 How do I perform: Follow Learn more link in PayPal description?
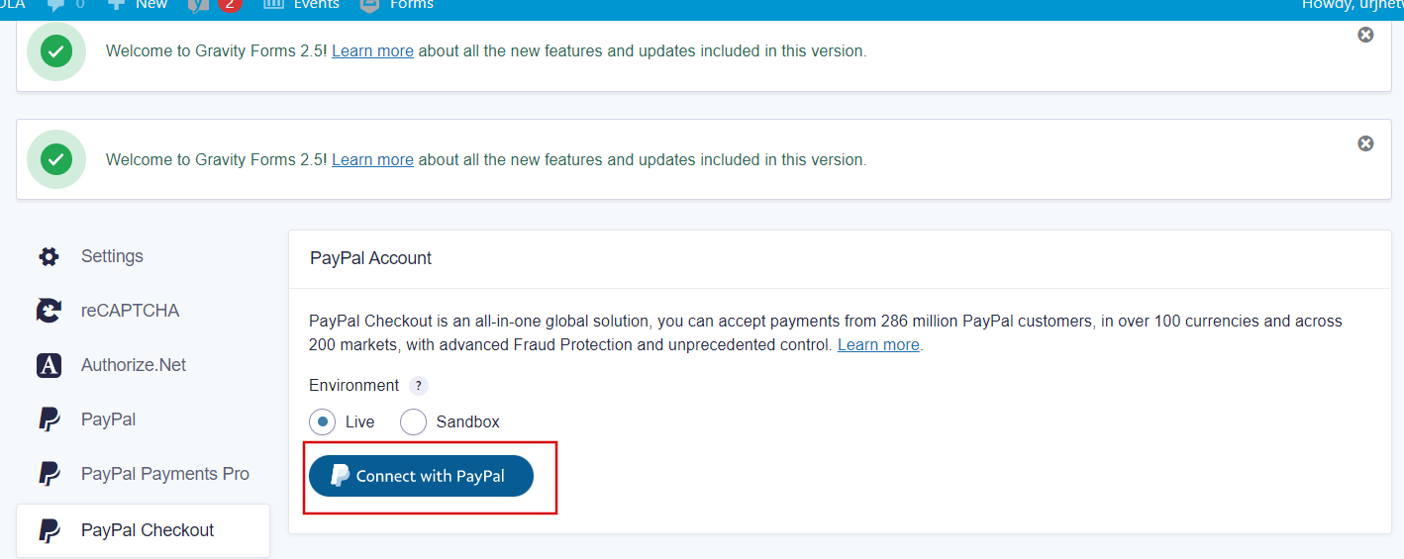click(x=878, y=345)
